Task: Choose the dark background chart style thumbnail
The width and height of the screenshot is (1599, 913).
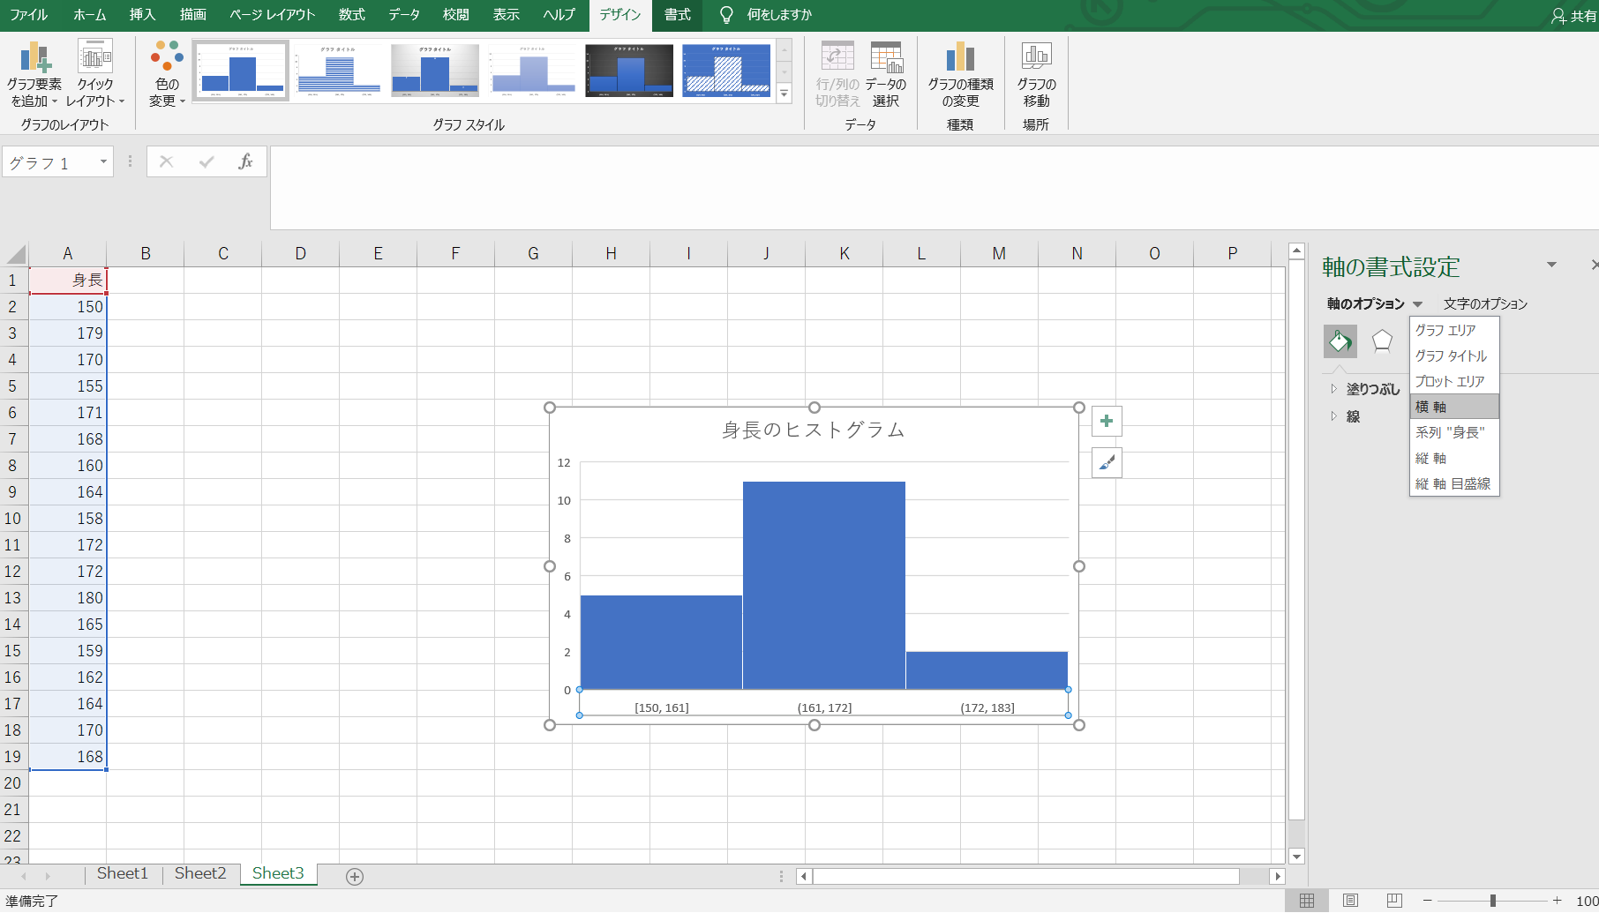Action: coord(629,71)
